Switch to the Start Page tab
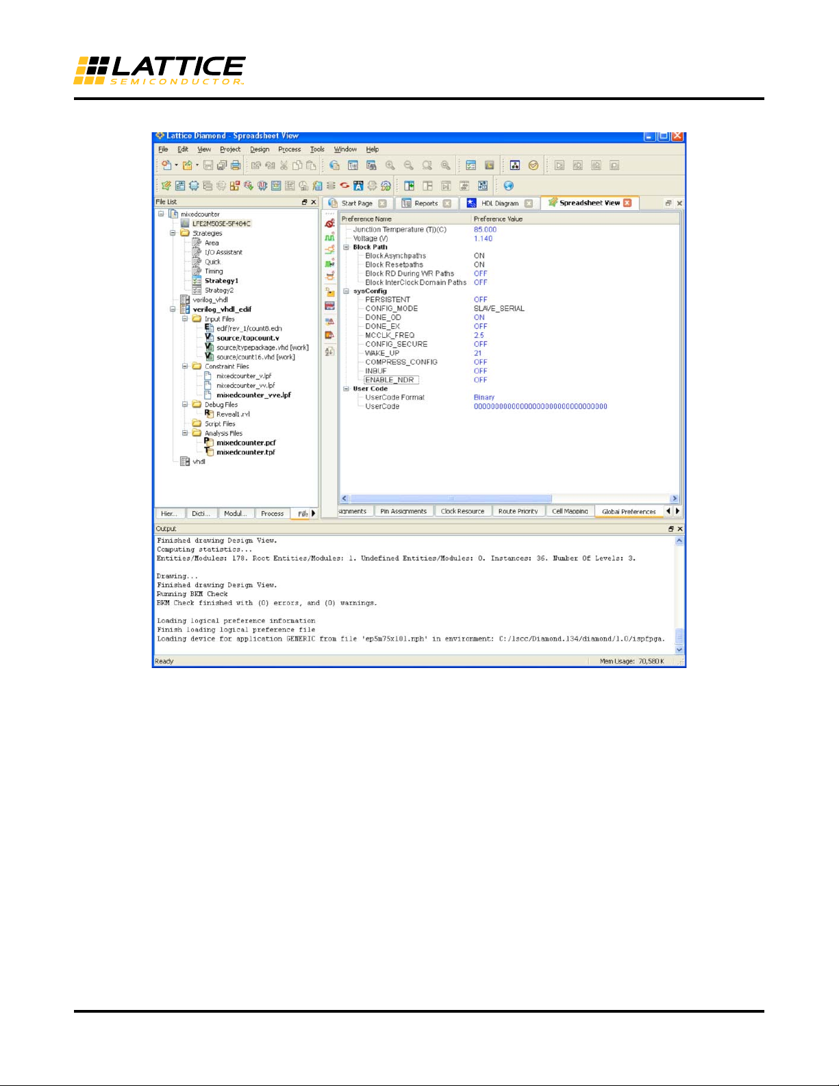839x1086 pixels. click(x=357, y=203)
